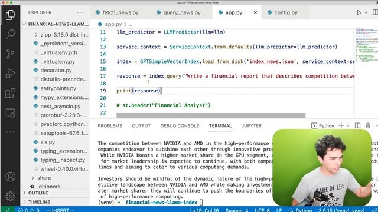Select the Python terminal instance
The image size is (378, 212).
coord(322,125)
